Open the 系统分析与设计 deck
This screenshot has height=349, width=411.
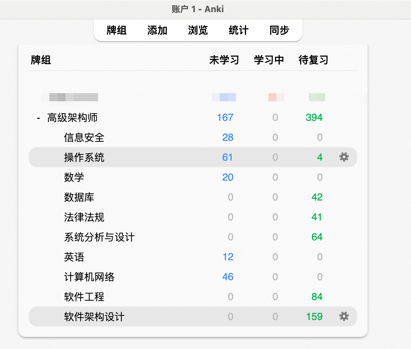pos(99,237)
